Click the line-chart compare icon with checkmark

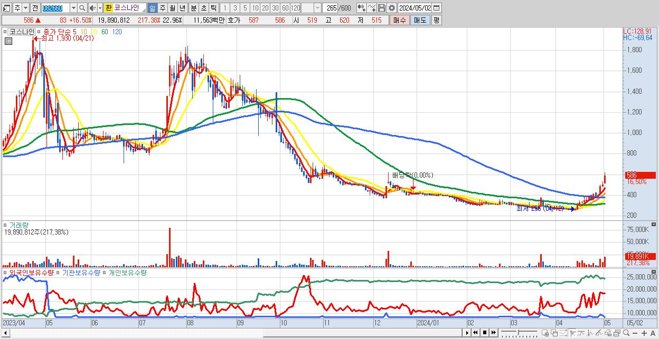tap(371, 8)
